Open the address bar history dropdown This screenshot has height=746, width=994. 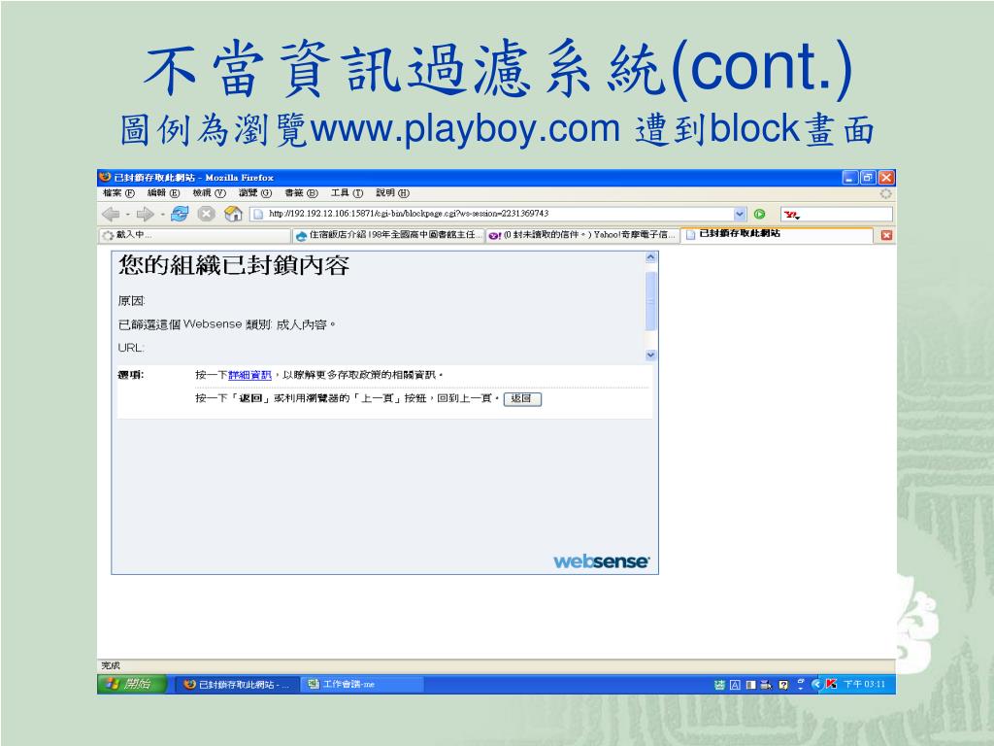click(740, 214)
